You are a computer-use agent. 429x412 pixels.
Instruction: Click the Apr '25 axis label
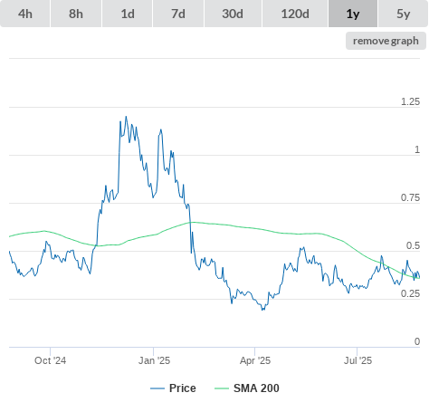pyautogui.click(x=255, y=360)
